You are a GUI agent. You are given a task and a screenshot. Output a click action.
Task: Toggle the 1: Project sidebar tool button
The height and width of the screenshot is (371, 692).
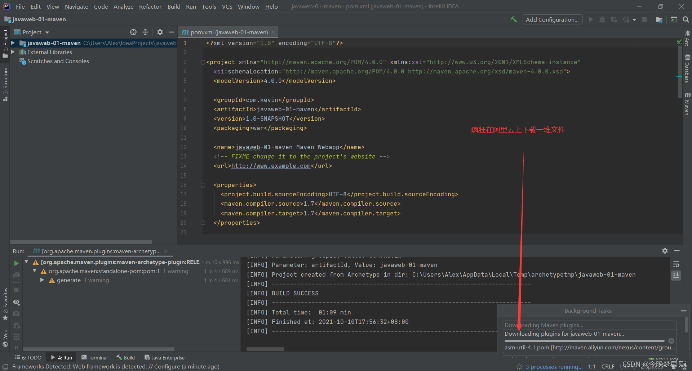click(x=5, y=43)
